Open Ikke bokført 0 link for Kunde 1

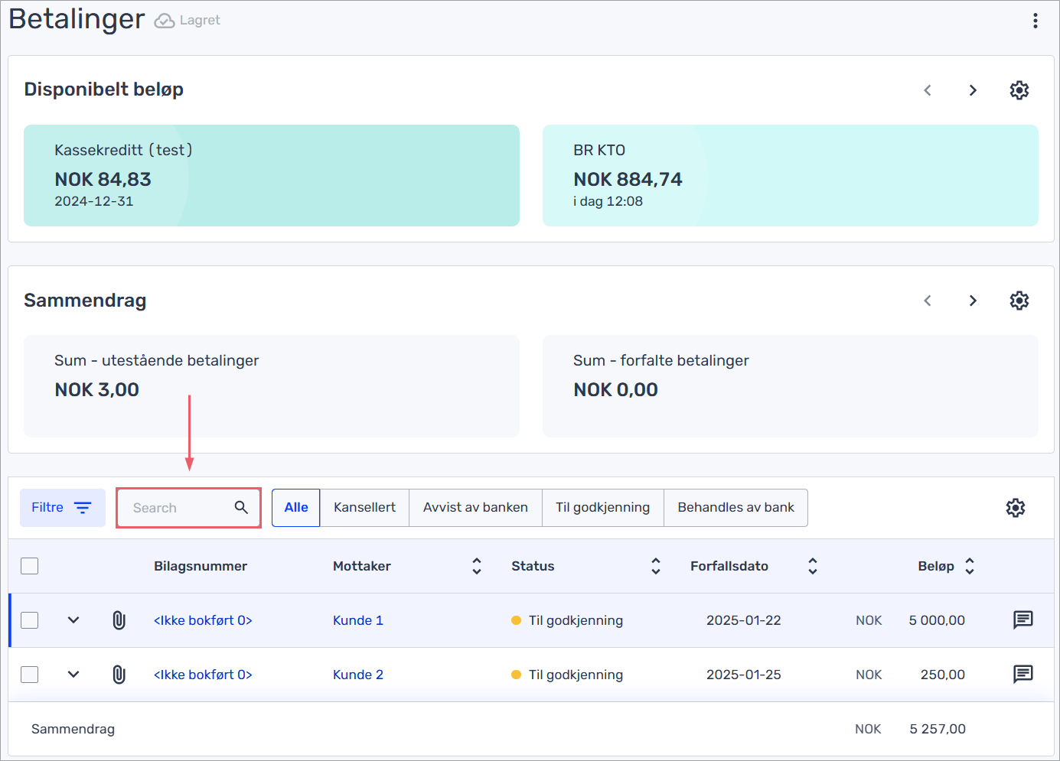pyautogui.click(x=203, y=620)
